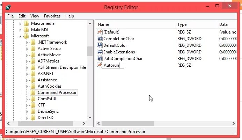
Task: Maximize the Registry Editor window
Action: (x=217, y=6)
